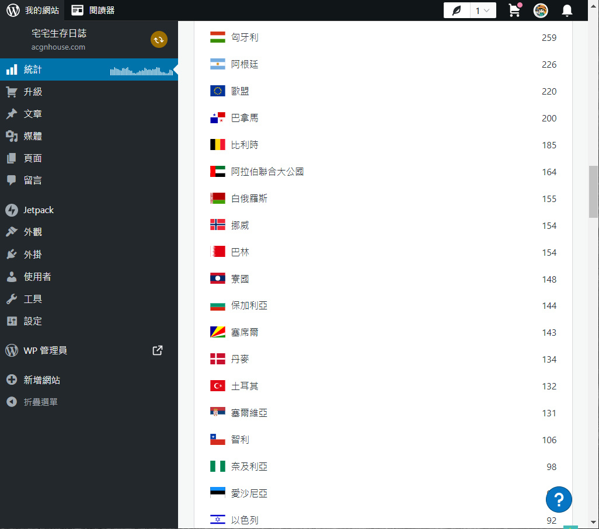
Task: Click the 巴林 entry
Action: pyautogui.click(x=383, y=252)
